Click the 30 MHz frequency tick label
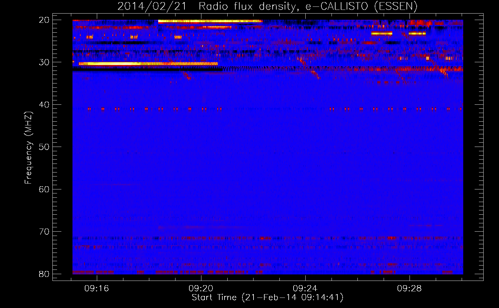The width and height of the screenshot is (499, 308). (x=44, y=62)
